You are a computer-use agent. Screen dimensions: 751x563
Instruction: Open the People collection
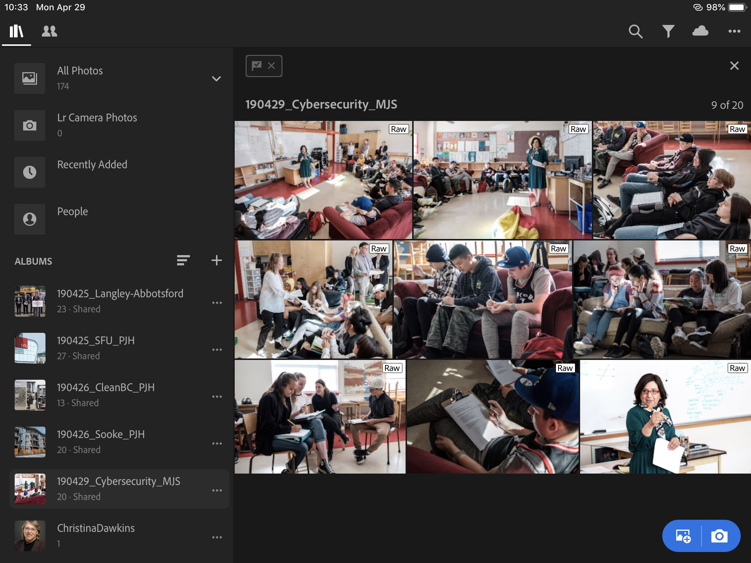72,211
